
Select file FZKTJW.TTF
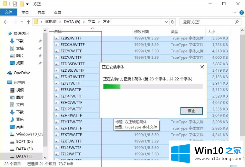pos(71,141)
